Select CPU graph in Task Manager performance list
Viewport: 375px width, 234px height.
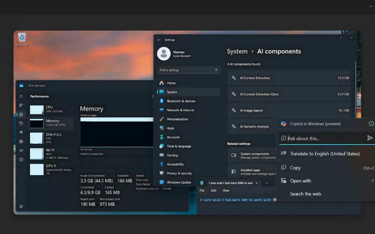coord(37,110)
